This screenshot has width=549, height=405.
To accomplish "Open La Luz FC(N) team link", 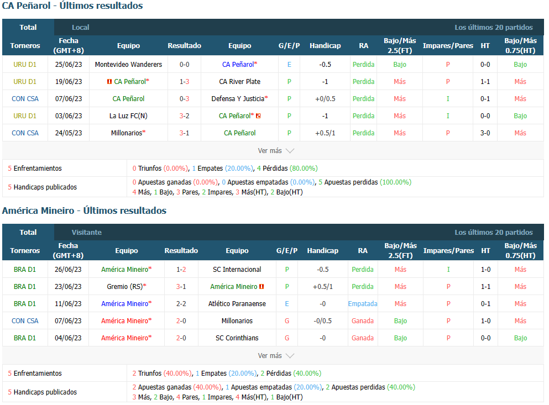I will 128,116.
